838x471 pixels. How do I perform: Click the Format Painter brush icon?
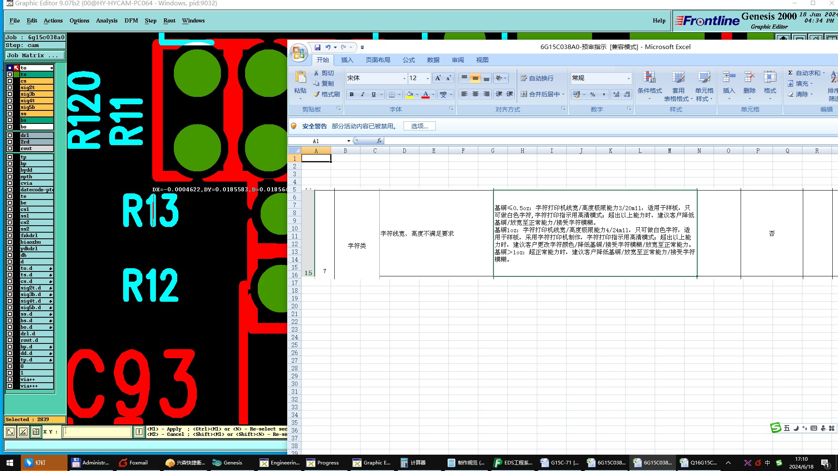coord(316,94)
